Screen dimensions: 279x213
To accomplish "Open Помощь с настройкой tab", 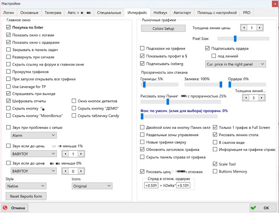I will (217, 13).
